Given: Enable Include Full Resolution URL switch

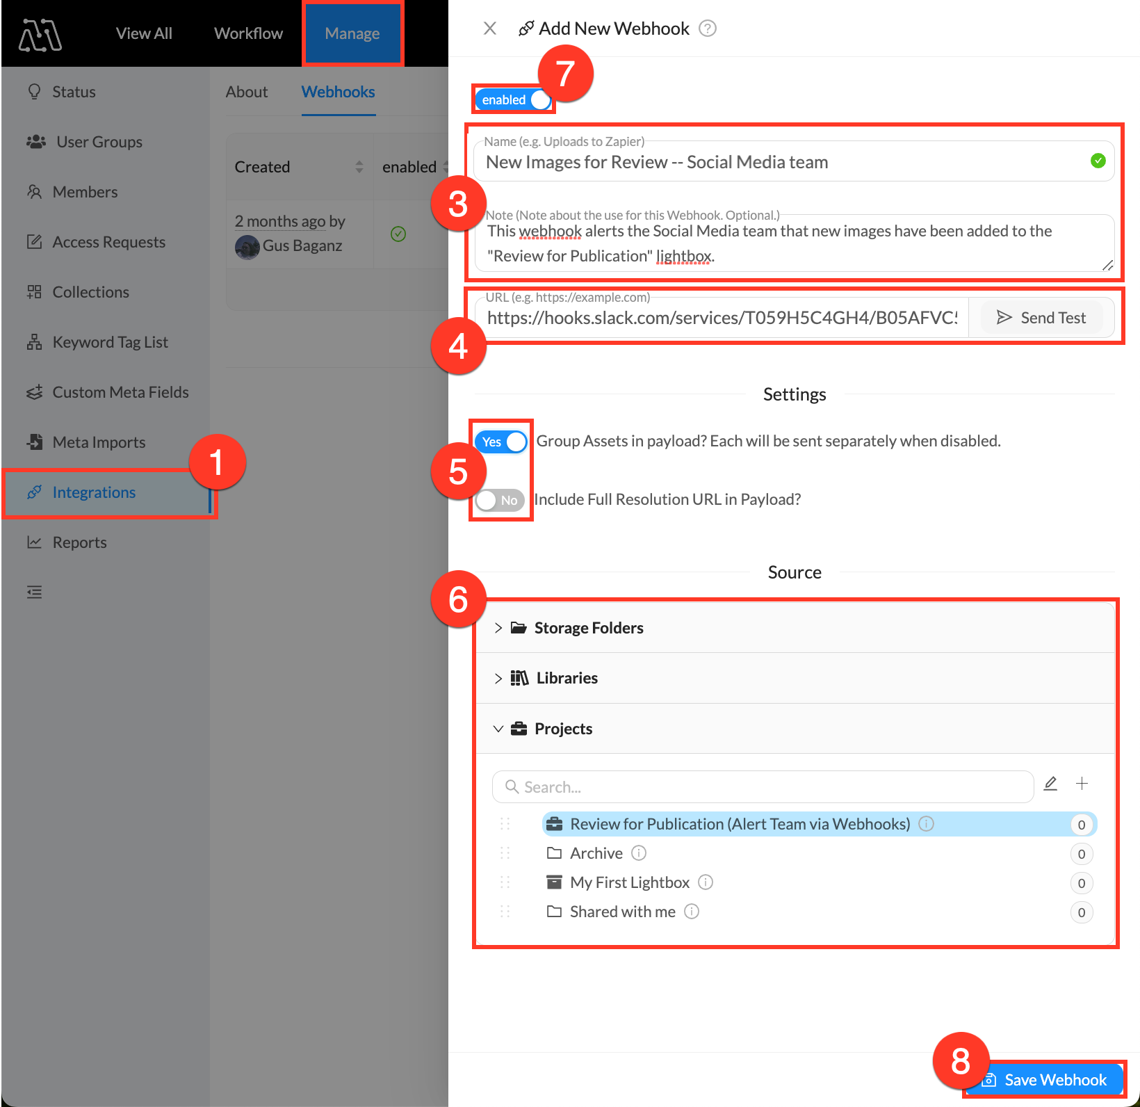Looking at the screenshot, I should coord(500,500).
